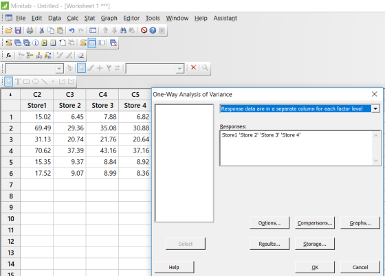Screen dimensions: 385x276
Task: Show the Session folder scroll icon
Action: 9,43
